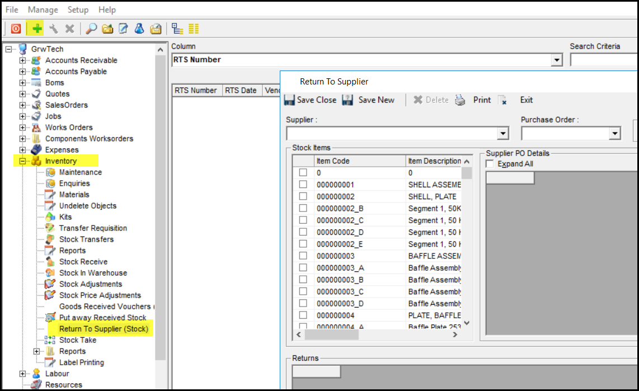The image size is (639, 391).
Task: Click the magnifying glass search icon
Action: pos(91,29)
